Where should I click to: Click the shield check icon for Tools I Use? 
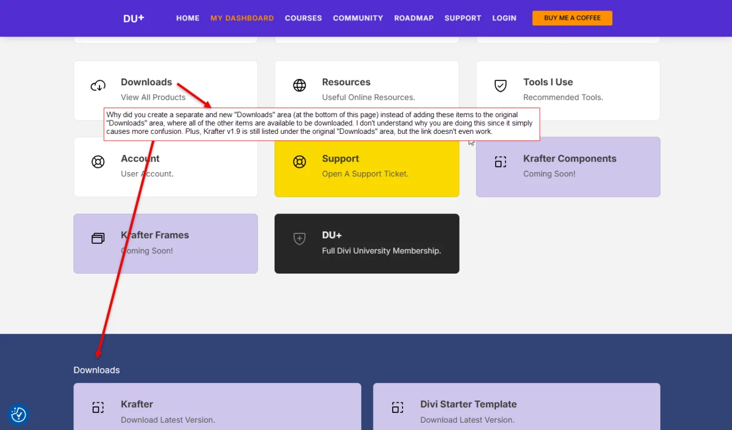(x=500, y=85)
